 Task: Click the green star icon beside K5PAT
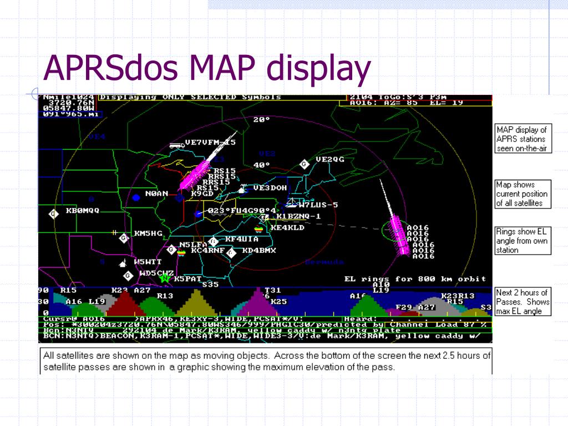(165, 278)
